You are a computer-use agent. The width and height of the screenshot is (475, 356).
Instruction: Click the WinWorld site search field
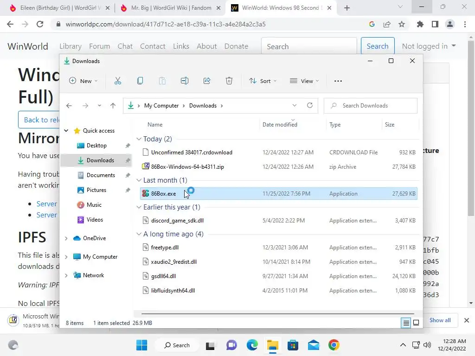coord(309,46)
